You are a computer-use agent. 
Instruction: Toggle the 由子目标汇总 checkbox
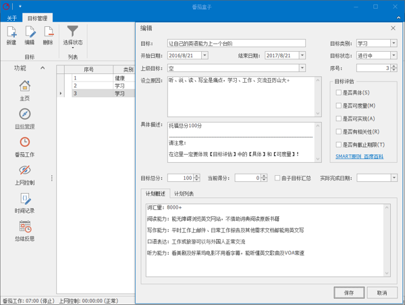[x=278, y=178]
